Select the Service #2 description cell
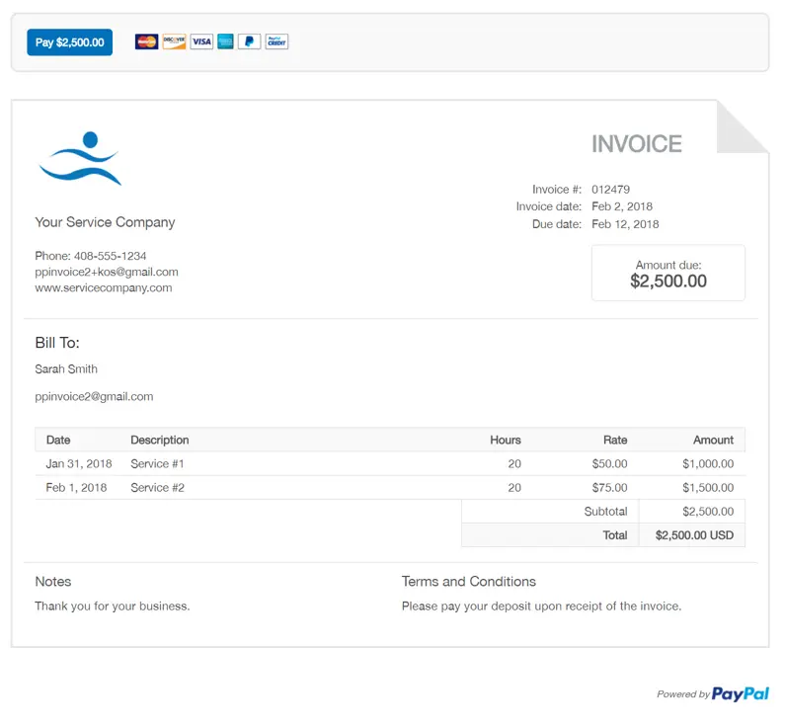Image resolution: width=785 pixels, height=728 pixels. click(x=158, y=488)
